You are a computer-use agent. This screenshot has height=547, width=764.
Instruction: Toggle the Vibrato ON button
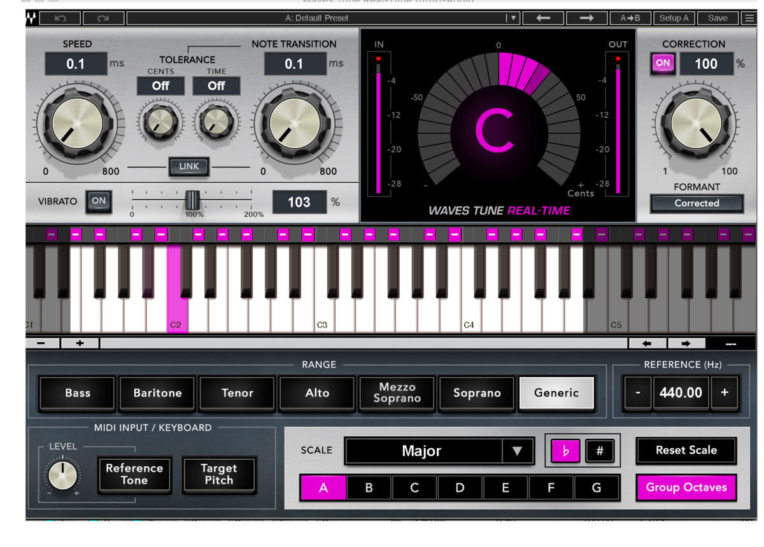click(x=99, y=201)
